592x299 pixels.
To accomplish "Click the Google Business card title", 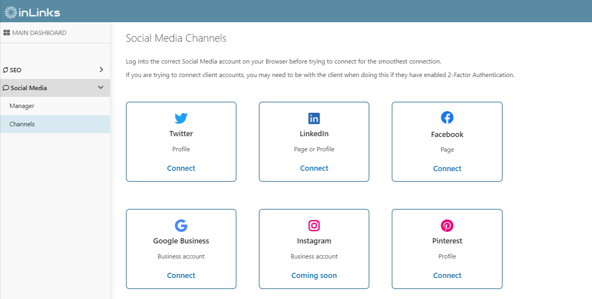I will (x=181, y=241).
